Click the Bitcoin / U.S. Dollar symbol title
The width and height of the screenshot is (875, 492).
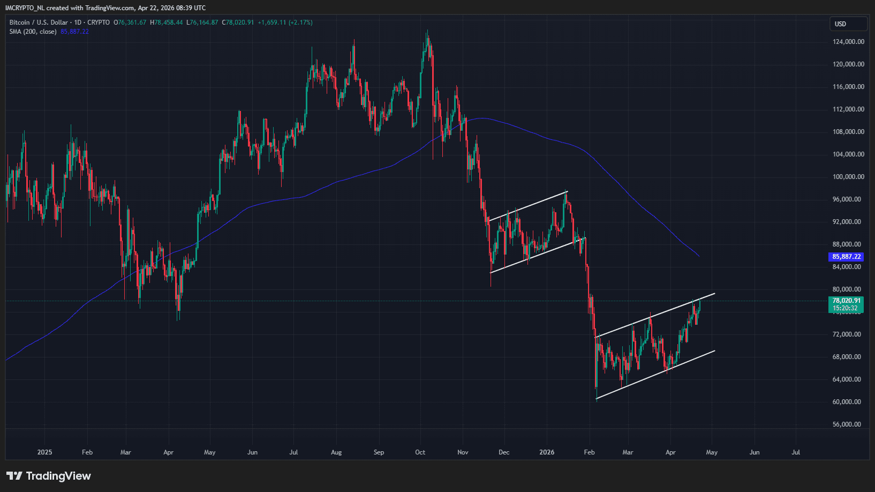[39, 23]
